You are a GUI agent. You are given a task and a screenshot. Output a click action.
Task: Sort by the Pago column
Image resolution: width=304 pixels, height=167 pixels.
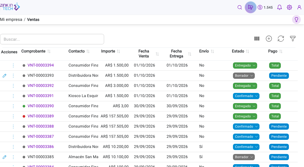281,51
